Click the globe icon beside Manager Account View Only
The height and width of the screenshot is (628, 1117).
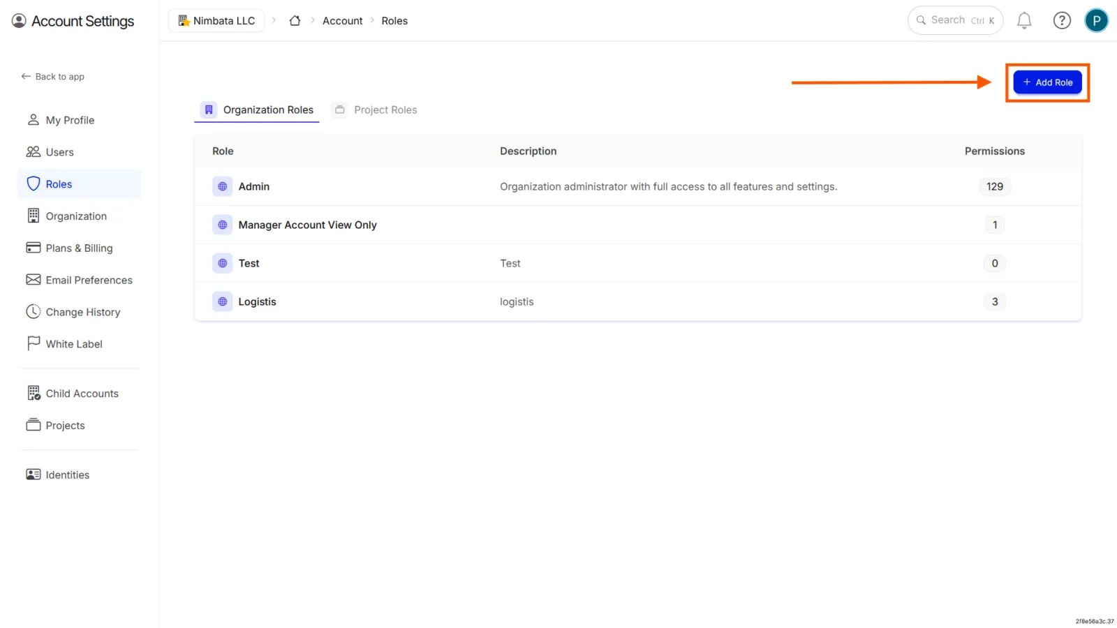coord(222,225)
